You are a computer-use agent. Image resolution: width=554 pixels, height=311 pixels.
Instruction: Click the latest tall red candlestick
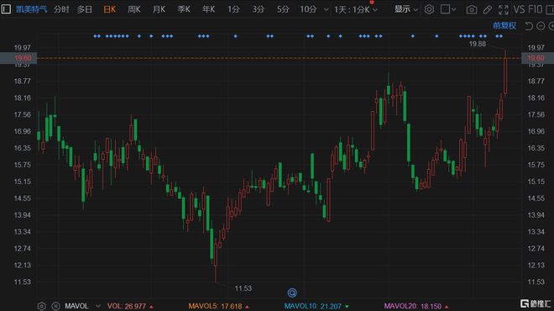(x=505, y=74)
